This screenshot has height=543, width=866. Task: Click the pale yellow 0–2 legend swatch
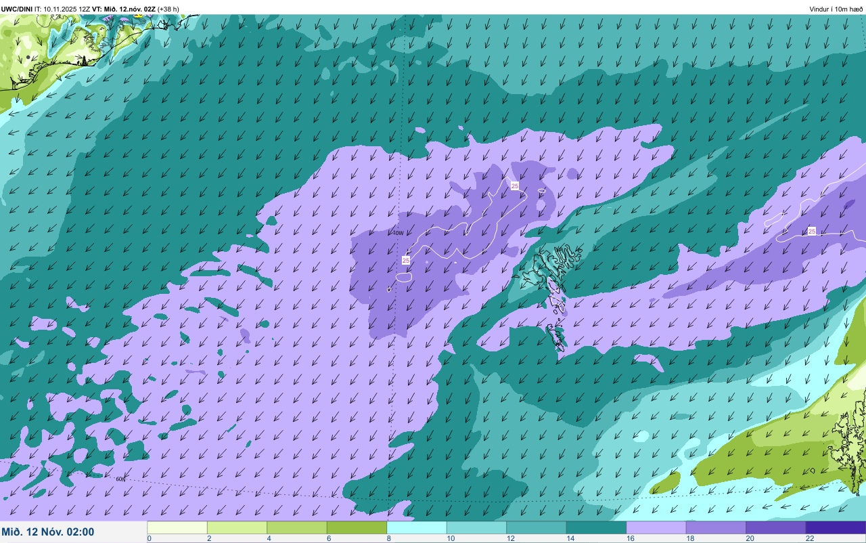point(177,527)
